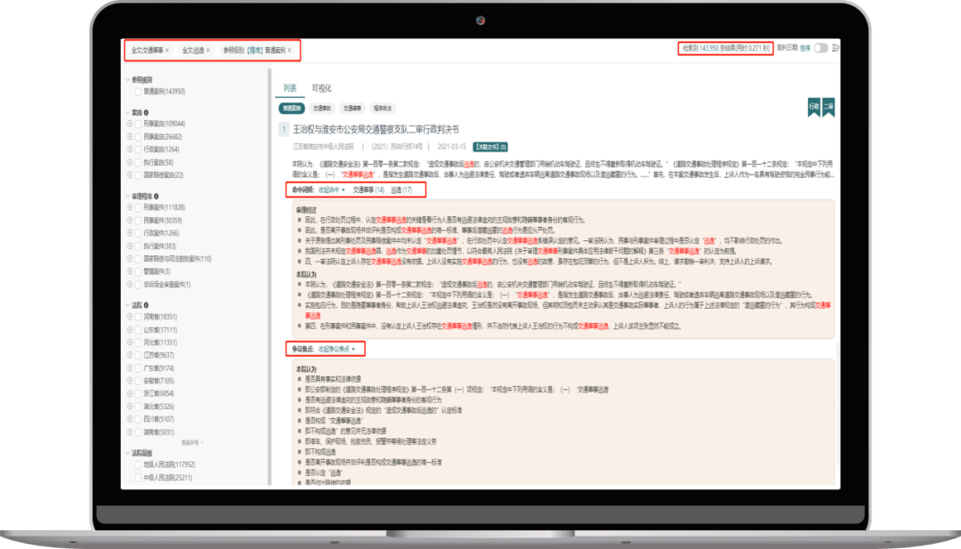961x549 pixels.
Task: Check the 民事案由(26682) checkbox
Action: click(138, 137)
